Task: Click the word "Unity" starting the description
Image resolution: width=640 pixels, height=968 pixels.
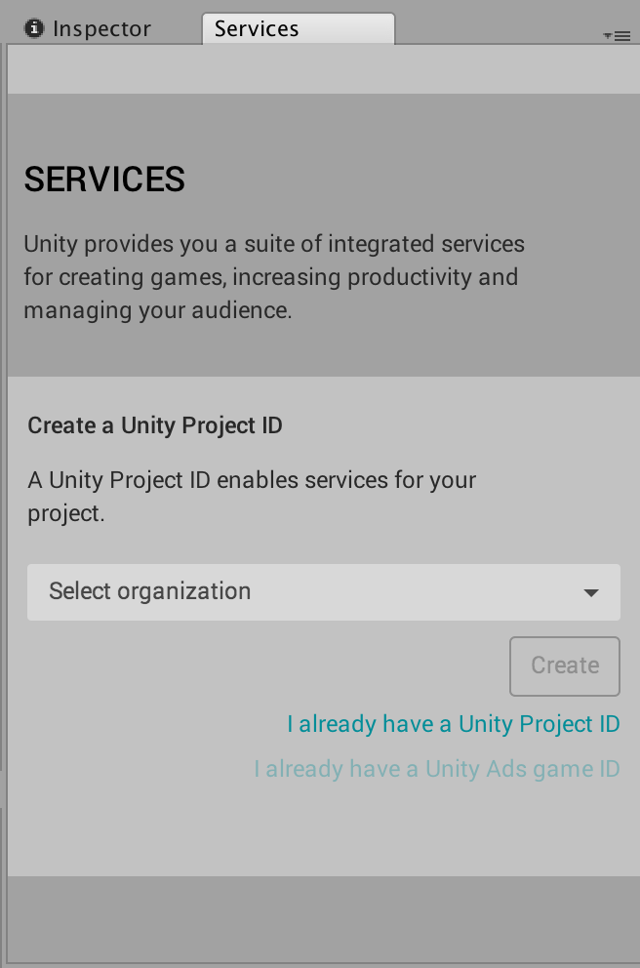Action: (50, 244)
